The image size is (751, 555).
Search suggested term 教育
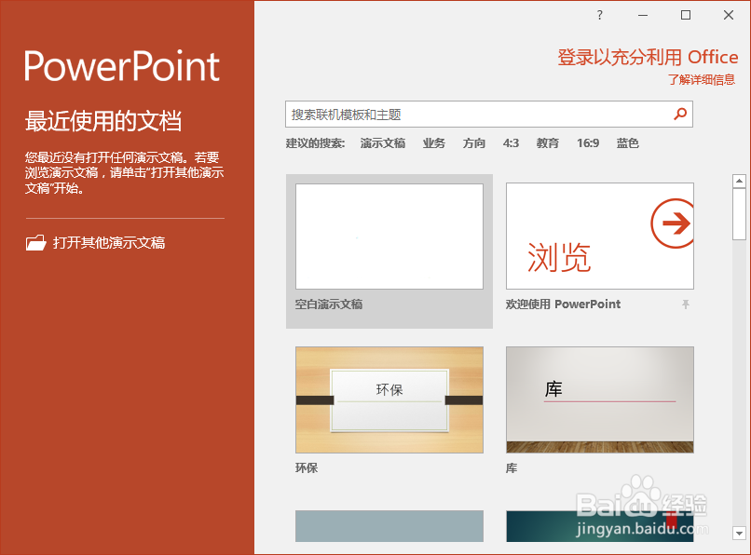(548, 143)
